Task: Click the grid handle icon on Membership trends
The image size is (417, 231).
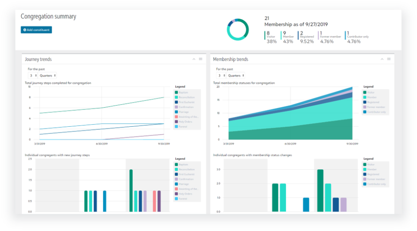Action: 389,59
